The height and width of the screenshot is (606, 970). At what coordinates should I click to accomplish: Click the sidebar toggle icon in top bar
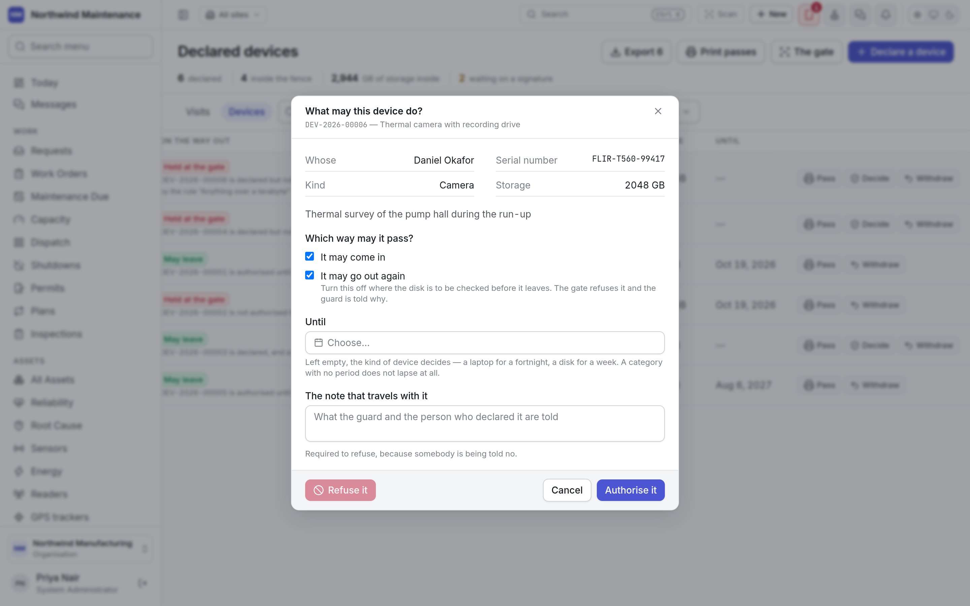pyautogui.click(x=183, y=15)
